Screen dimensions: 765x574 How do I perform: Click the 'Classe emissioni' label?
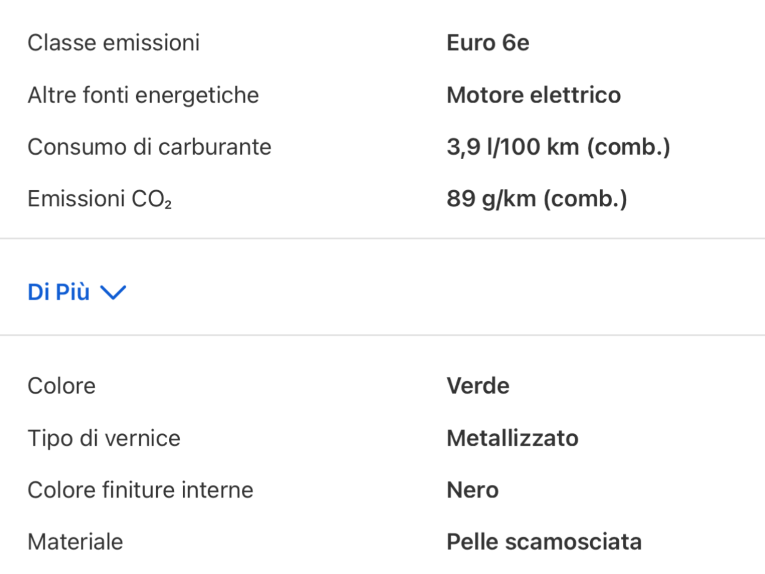[114, 43]
